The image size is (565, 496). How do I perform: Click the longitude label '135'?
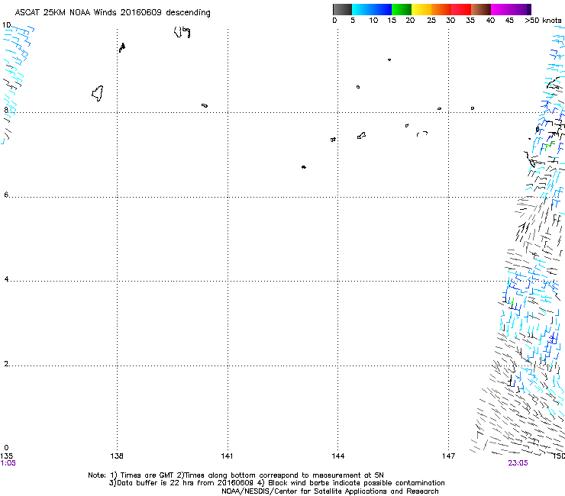[6, 456]
